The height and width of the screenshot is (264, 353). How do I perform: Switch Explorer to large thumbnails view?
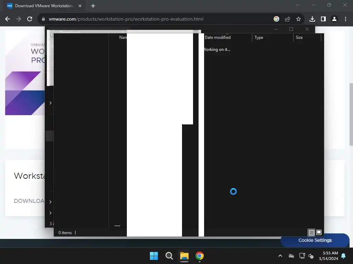coord(319,232)
